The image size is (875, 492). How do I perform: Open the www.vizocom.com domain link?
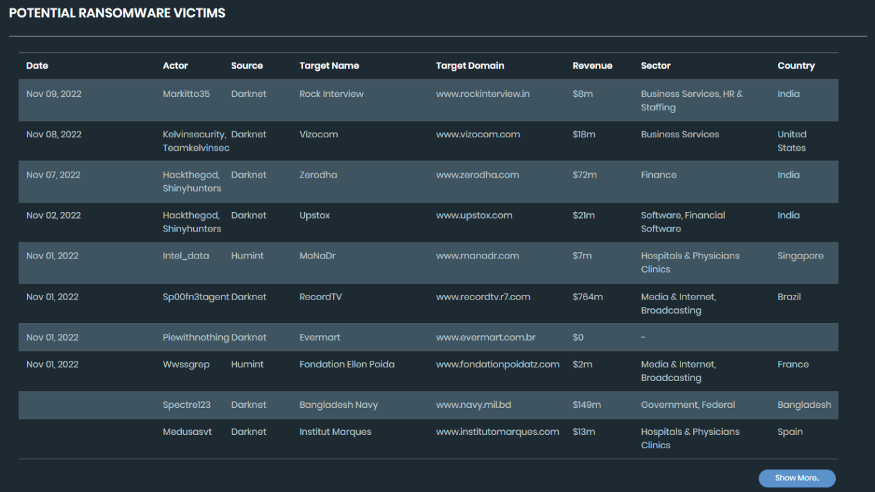(478, 135)
